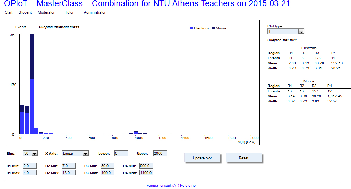Select Electrons R1 mean value 2.88
The width and height of the screenshot is (351, 189).
coord(292,63)
